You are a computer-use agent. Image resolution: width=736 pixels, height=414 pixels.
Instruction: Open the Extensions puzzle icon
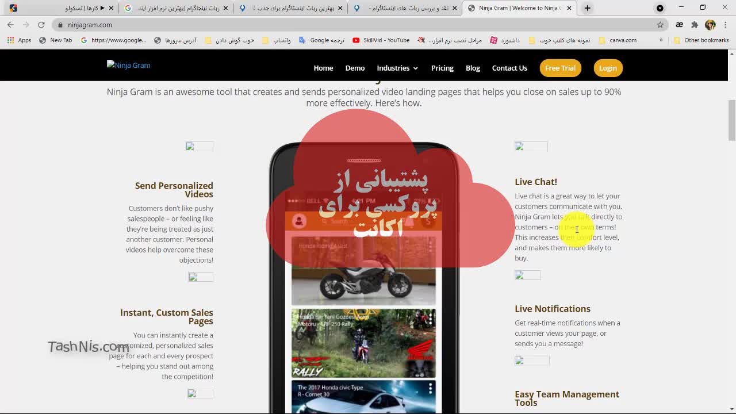[x=695, y=25]
